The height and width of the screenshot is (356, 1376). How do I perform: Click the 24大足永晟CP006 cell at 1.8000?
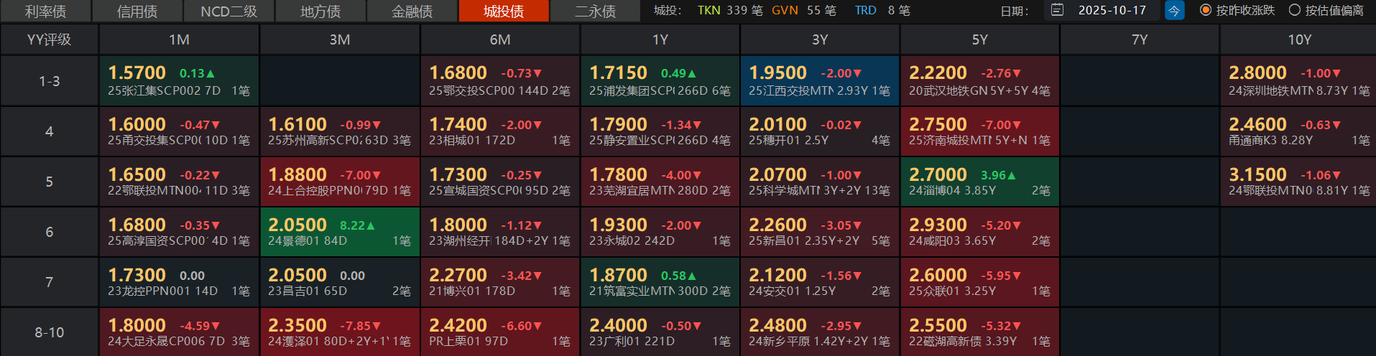(x=179, y=332)
